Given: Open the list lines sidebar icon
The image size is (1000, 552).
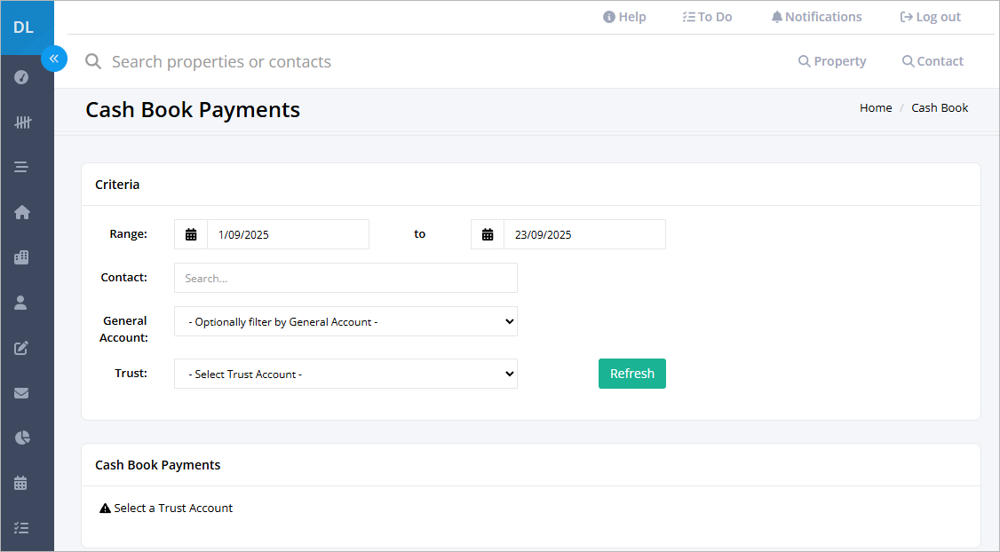Looking at the screenshot, I should (21, 167).
